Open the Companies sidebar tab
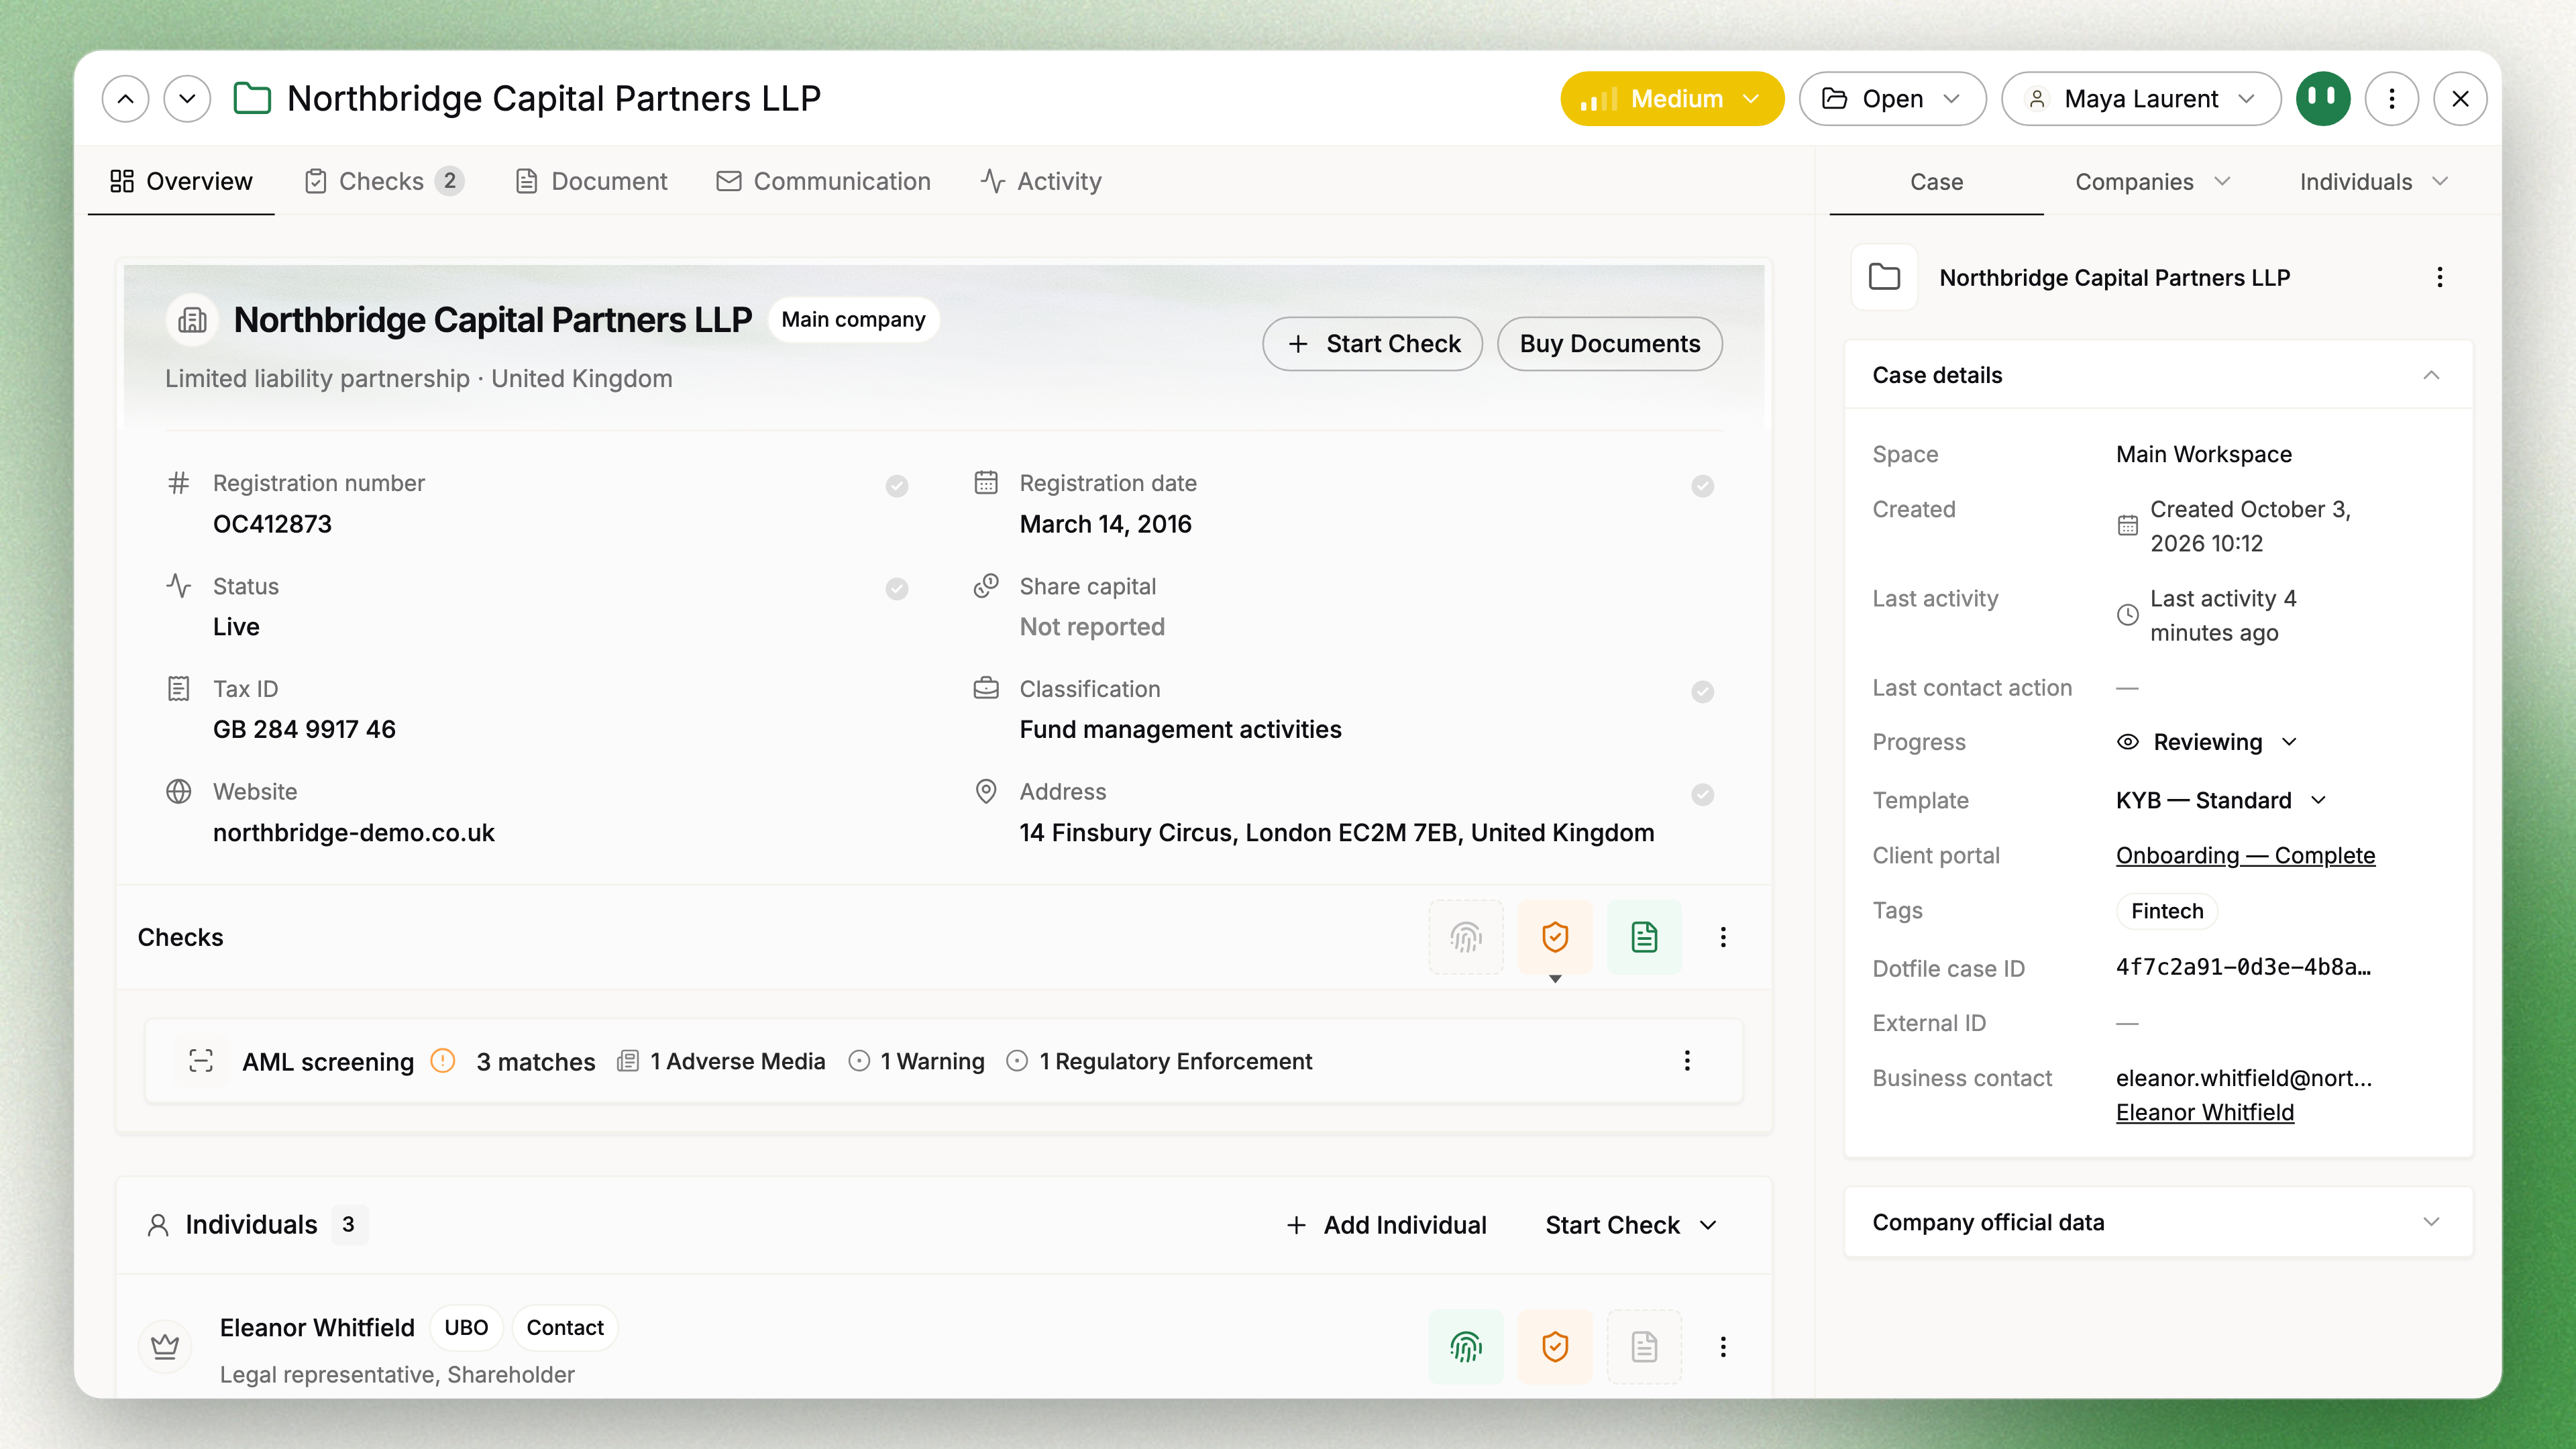This screenshot has width=2576, height=1449. click(2152, 182)
